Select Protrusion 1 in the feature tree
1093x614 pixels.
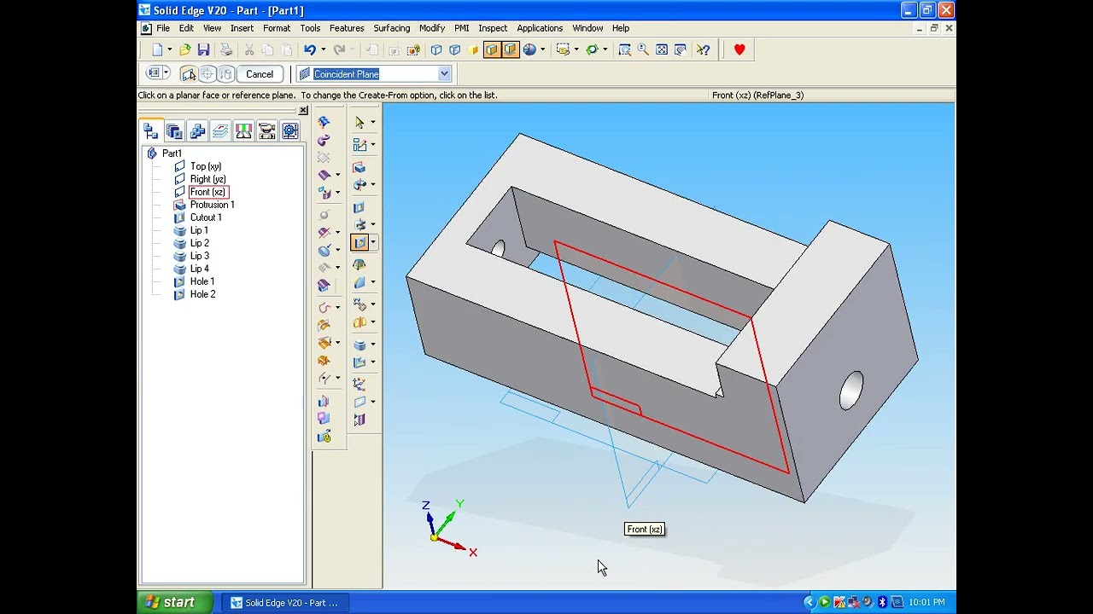(x=212, y=205)
